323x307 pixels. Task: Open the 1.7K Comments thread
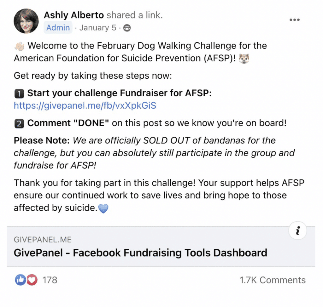pyautogui.click(x=273, y=280)
